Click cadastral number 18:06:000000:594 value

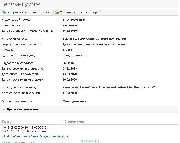click(x=74, y=20)
